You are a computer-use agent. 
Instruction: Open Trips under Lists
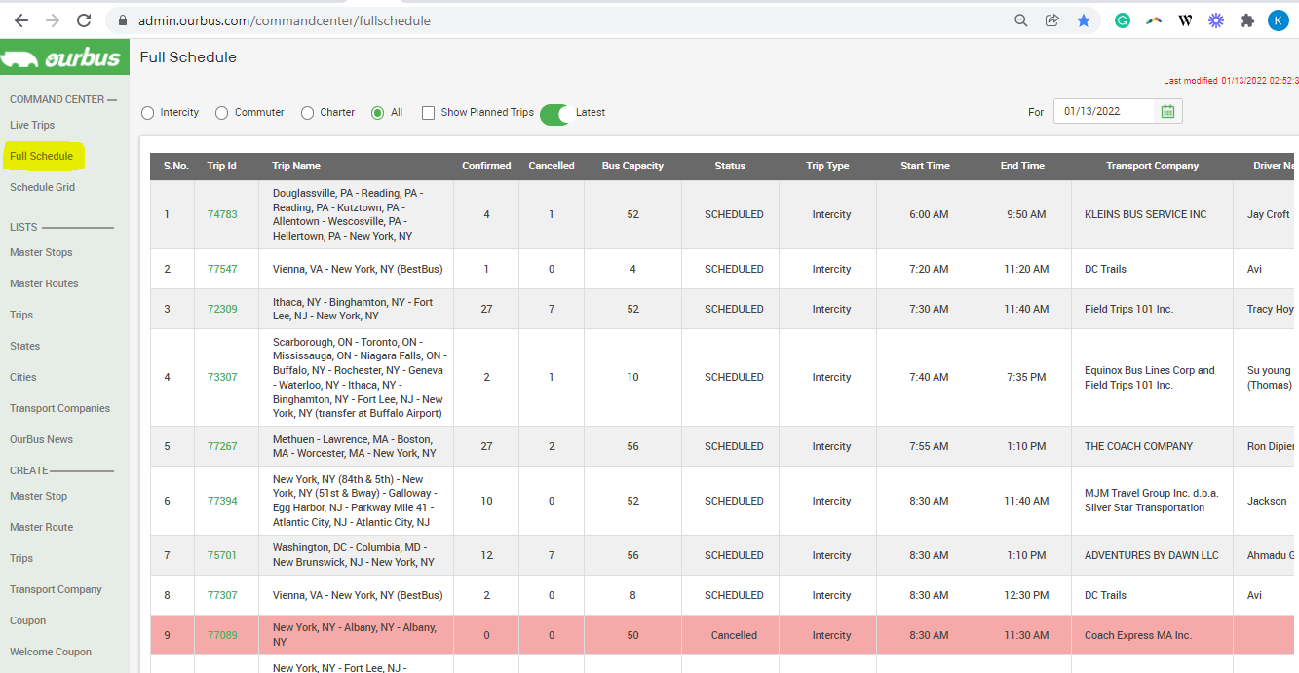[21, 315]
